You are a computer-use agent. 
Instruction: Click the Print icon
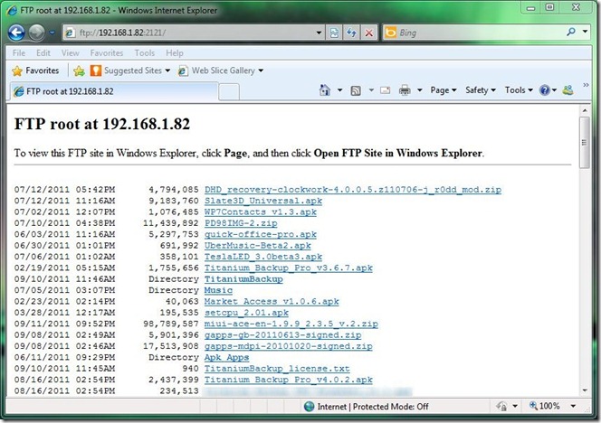(405, 90)
